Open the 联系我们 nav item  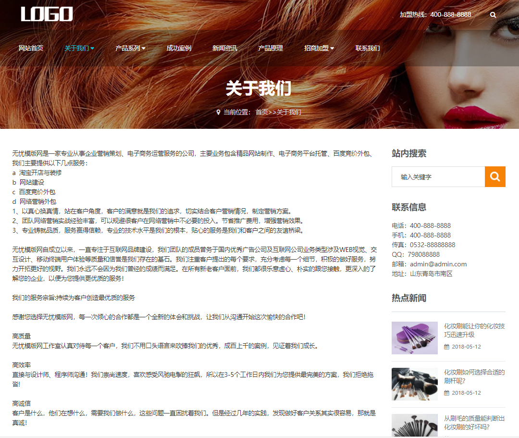[368, 48]
